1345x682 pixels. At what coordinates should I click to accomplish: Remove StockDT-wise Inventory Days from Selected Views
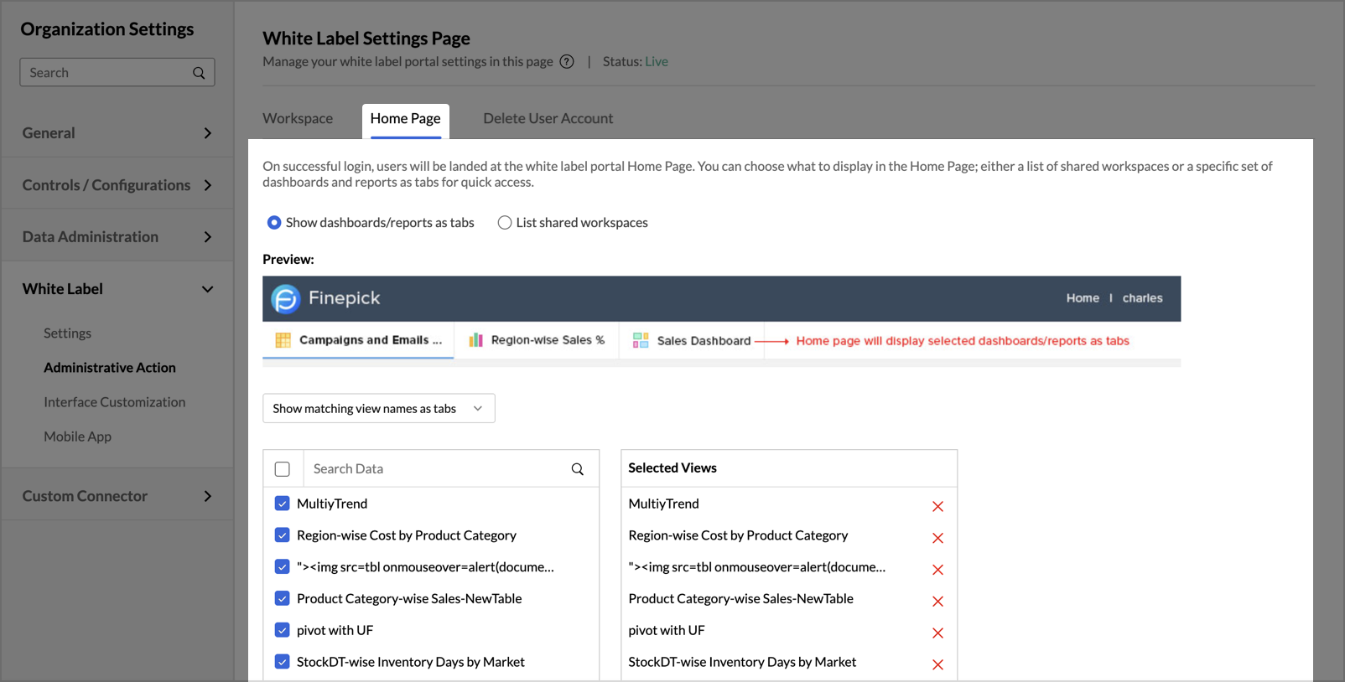937,664
